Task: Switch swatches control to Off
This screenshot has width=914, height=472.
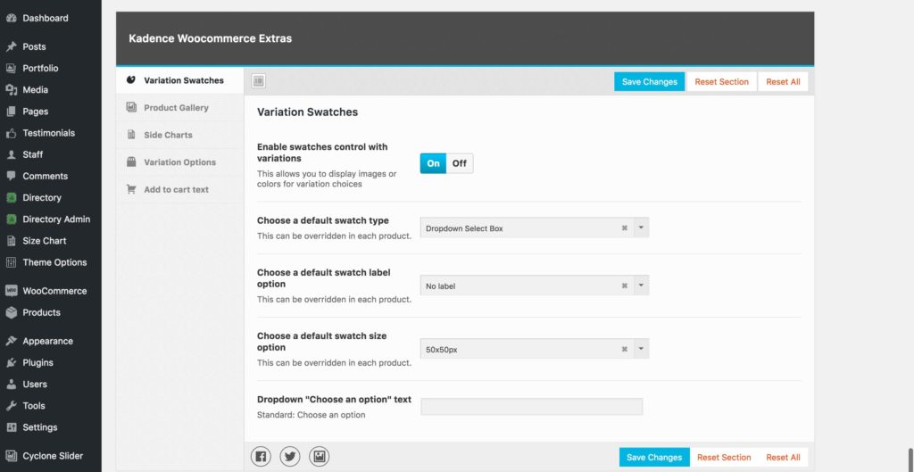Action: click(x=460, y=163)
